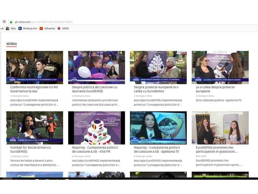Click '6 miesięcy temu' under Apollonia TV reportaj
The width and height of the screenshot is (258, 194).
click(x=143, y=156)
